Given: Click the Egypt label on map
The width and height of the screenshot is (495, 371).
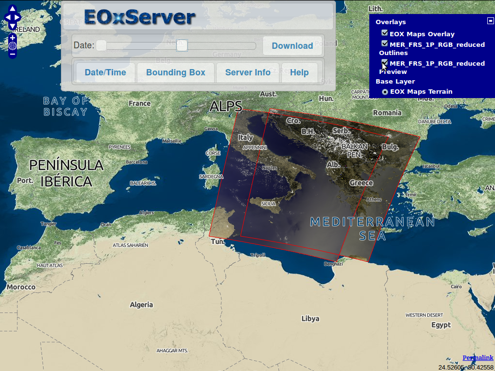Looking at the screenshot, I should 441,325.
